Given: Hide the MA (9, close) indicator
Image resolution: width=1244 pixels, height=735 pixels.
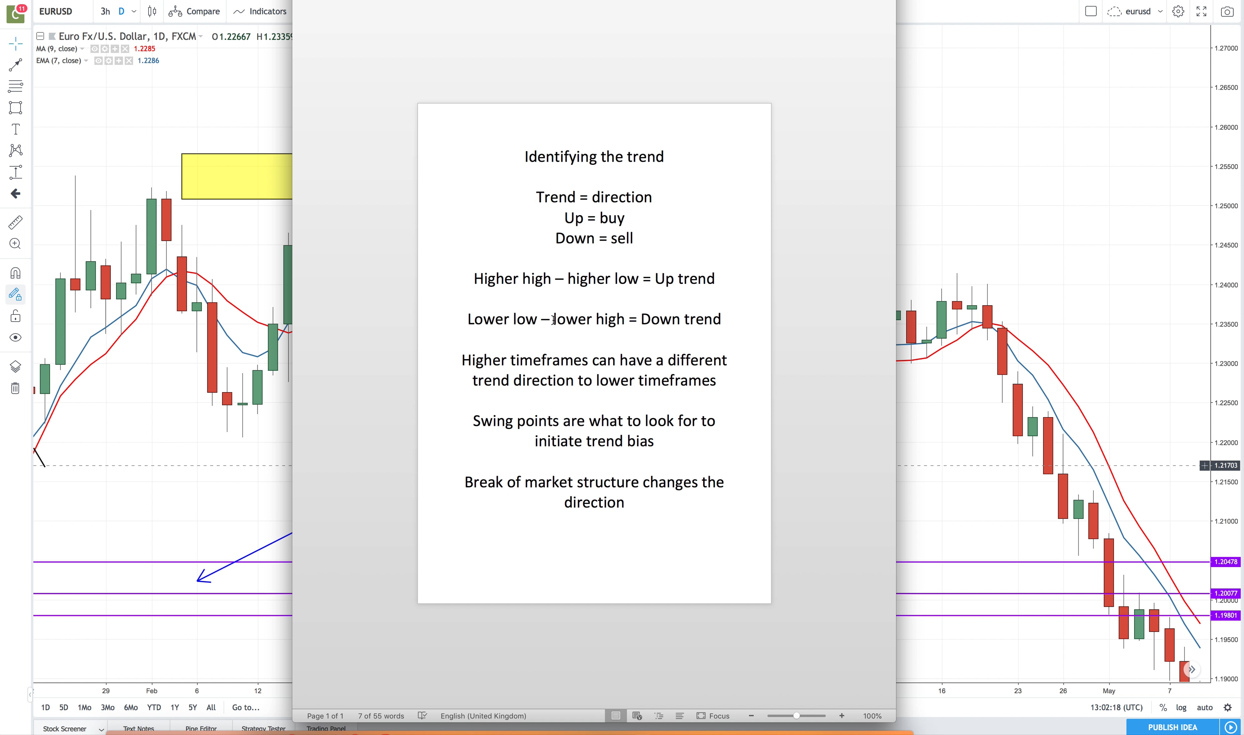Looking at the screenshot, I should (x=95, y=48).
